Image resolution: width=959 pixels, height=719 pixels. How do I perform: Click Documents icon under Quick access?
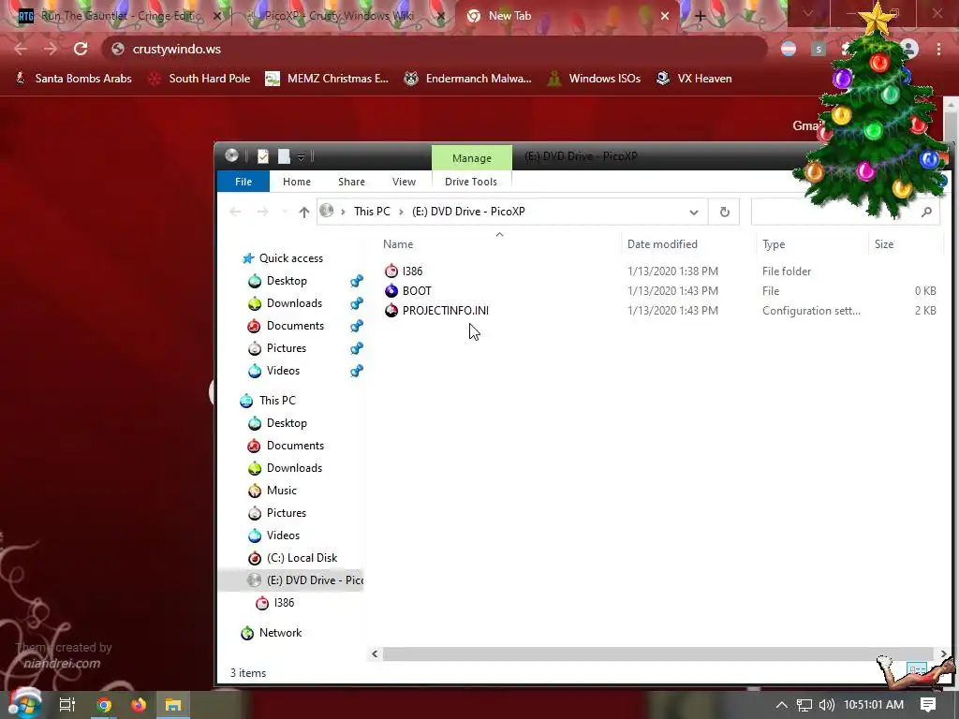[255, 326]
